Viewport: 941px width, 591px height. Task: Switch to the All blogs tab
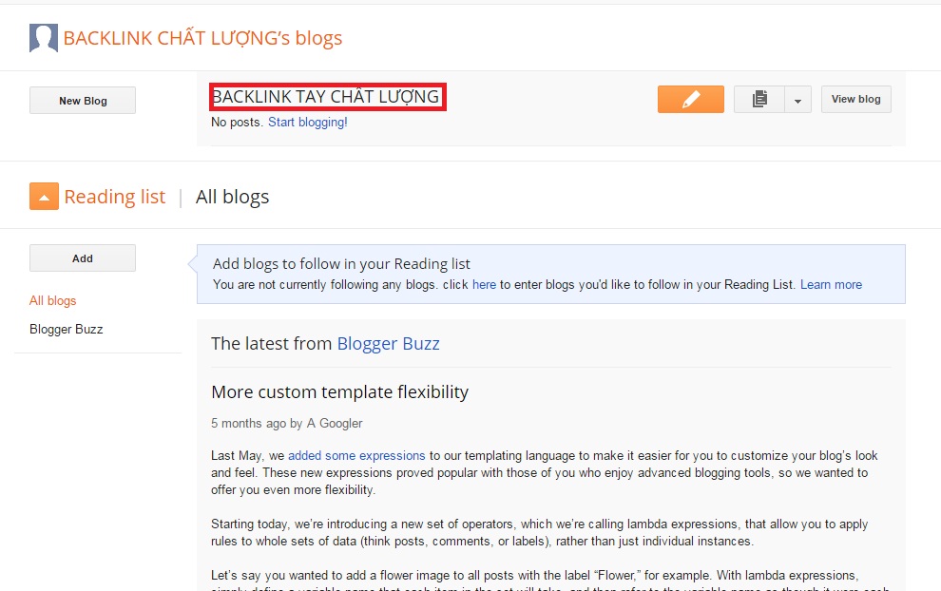click(x=232, y=197)
